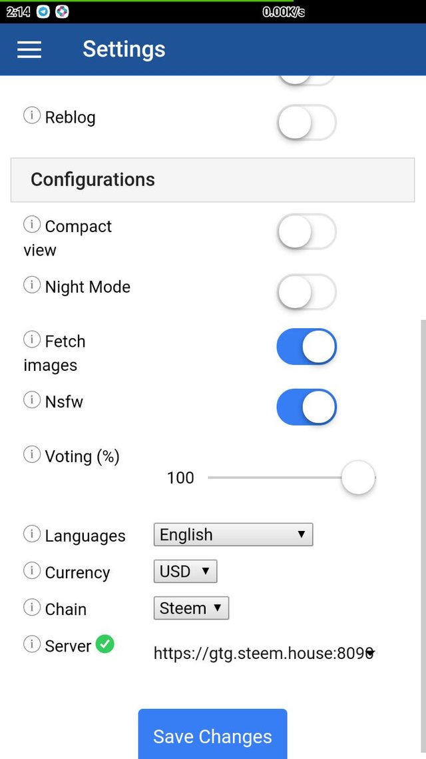Tap the info icon beside Night Mode
Viewport: 426px width, 759px height.
click(x=32, y=285)
